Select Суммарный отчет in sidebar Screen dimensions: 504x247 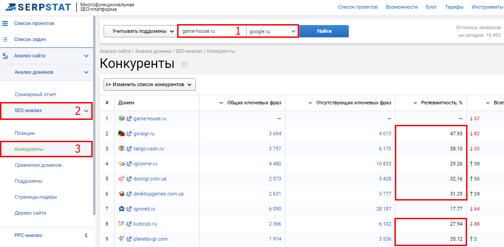click(x=35, y=95)
